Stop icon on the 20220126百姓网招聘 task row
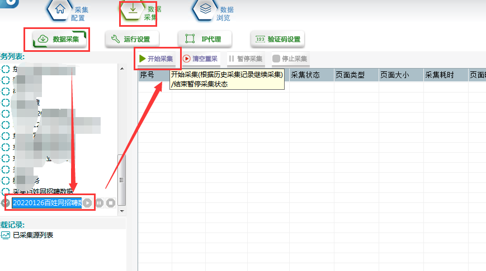 (x=111, y=203)
